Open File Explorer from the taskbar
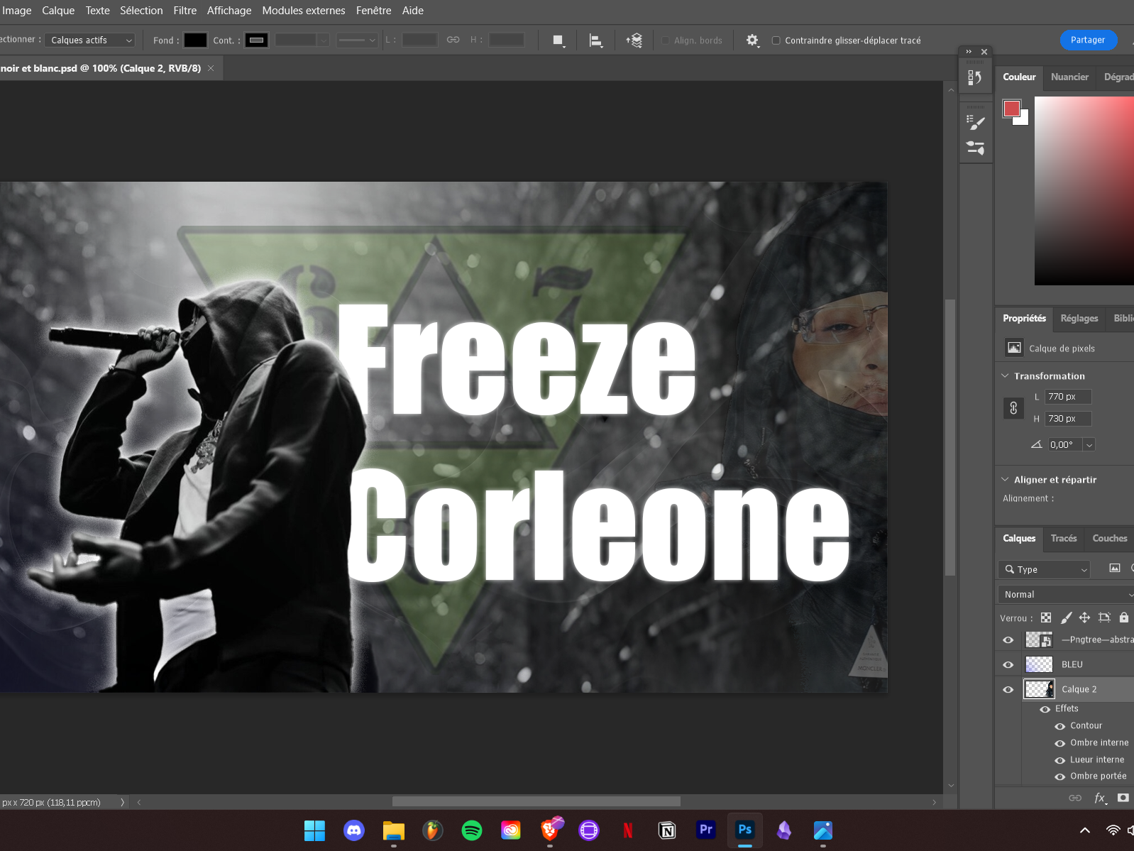 coord(393,830)
